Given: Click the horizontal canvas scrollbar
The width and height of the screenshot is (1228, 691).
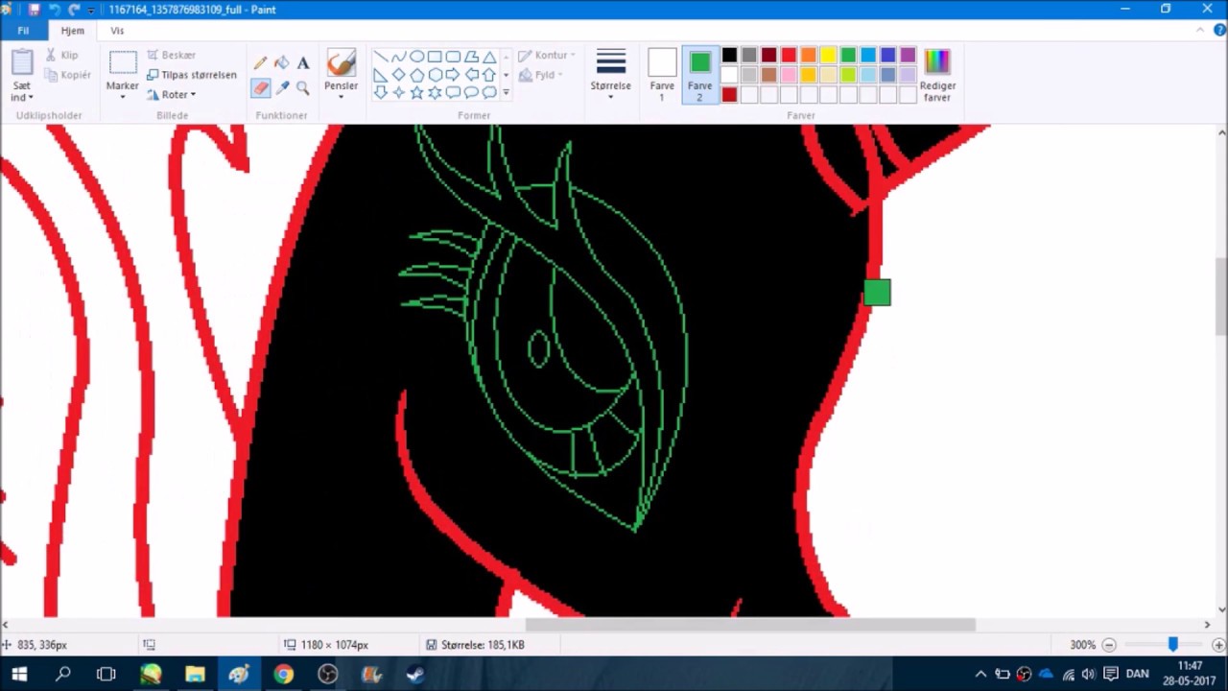Looking at the screenshot, I should click(750, 625).
